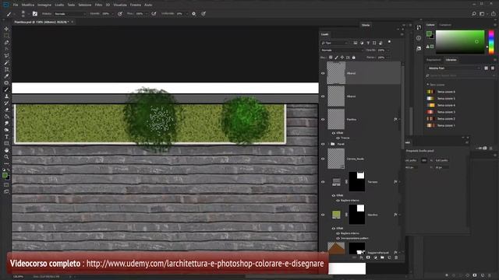499x280 pixels.
Task: Open Storia panel tab
Action: pos(366,25)
